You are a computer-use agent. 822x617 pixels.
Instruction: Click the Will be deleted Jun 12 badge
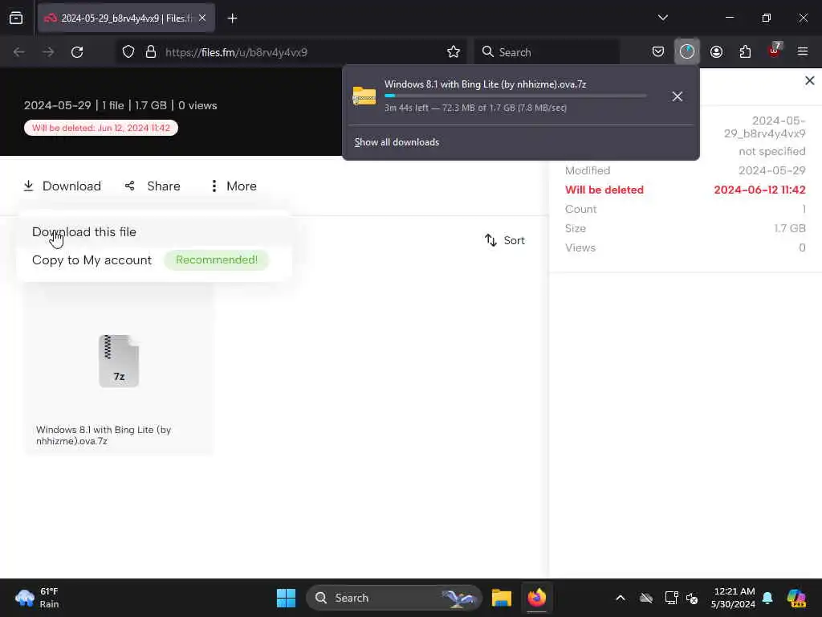100,128
